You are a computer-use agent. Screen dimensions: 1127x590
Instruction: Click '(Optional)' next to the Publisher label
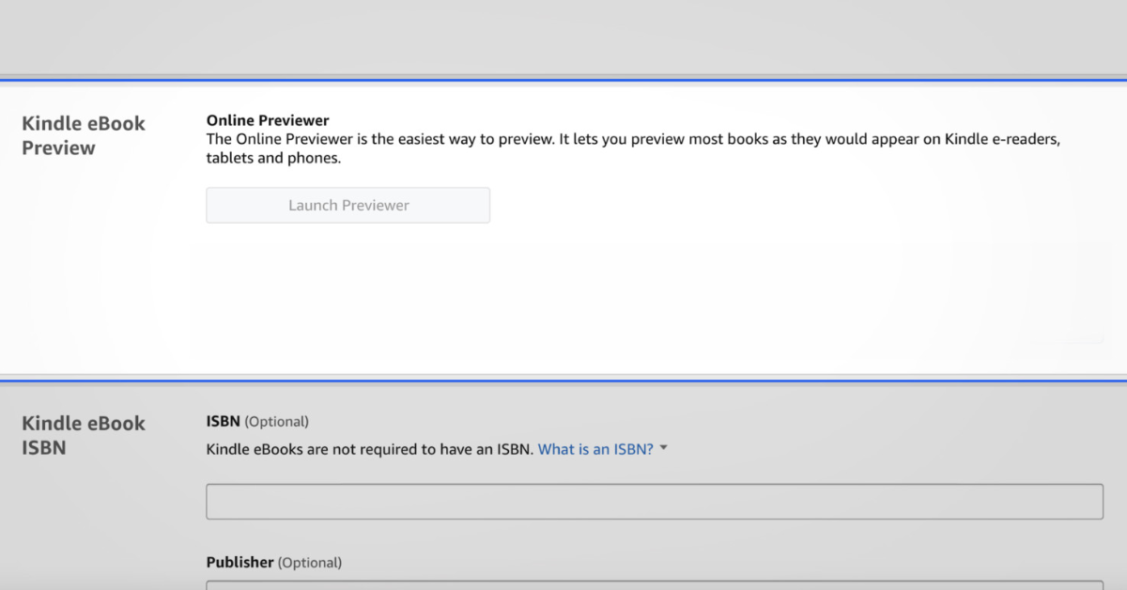[310, 563]
